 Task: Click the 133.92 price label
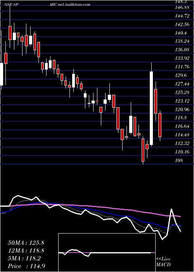[182, 58]
